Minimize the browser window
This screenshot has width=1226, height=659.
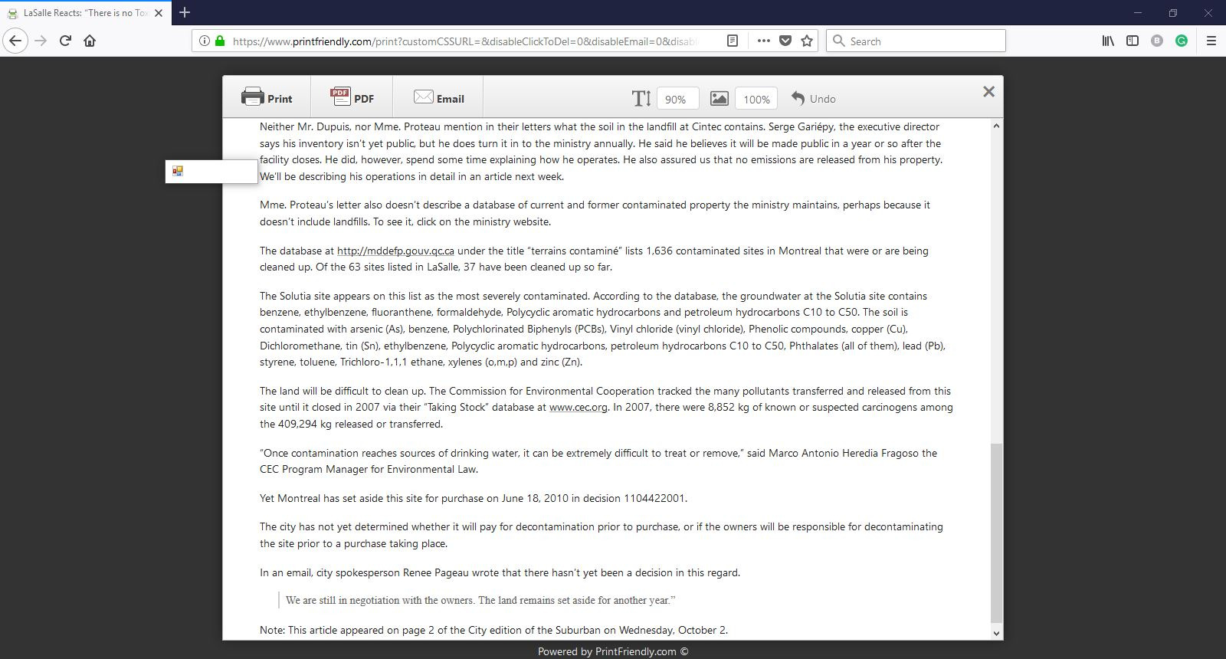[1138, 12]
